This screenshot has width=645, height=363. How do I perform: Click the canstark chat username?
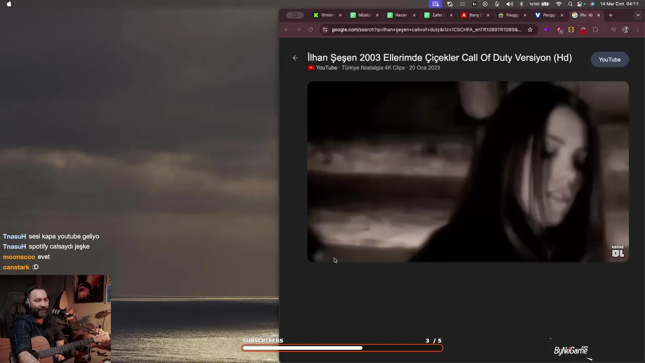pyautogui.click(x=16, y=267)
